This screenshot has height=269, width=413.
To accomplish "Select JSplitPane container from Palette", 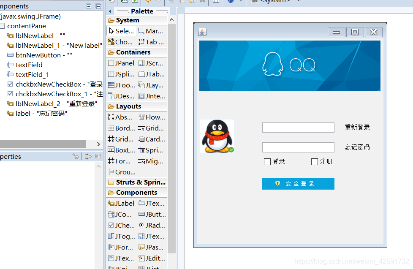I will point(121,74).
